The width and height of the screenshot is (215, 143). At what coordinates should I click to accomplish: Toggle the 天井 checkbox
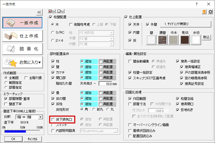130,24
